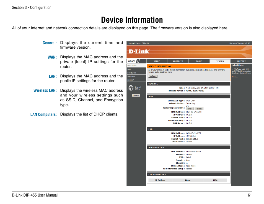Click the MAC column header
Screen dimensions: 264x204
point(215,180)
